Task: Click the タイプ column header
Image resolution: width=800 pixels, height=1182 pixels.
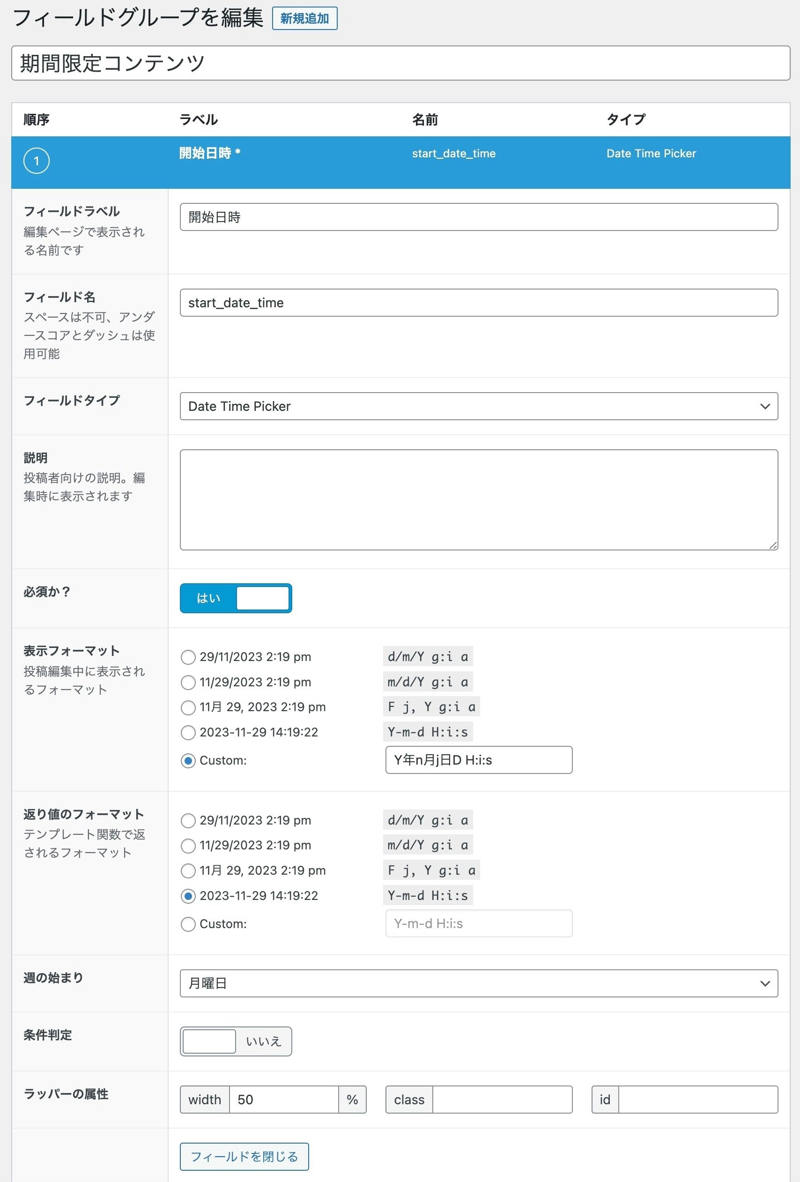Action: 626,119
